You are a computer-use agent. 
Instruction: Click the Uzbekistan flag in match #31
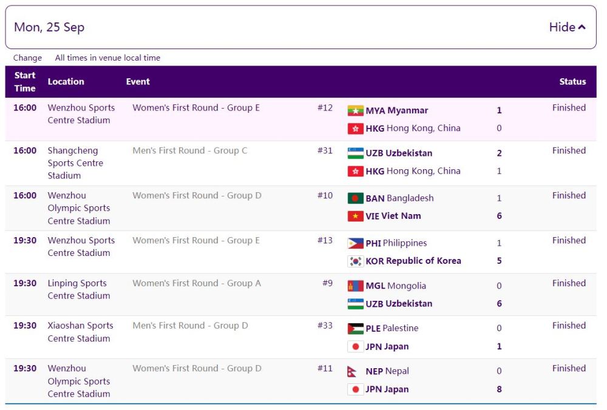point(355,153)
